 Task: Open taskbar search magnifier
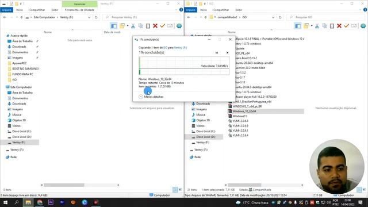tap(17, 202)
